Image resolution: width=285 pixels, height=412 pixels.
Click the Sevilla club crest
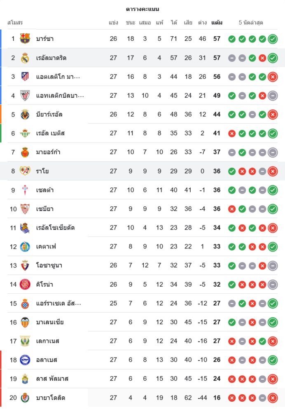[25, 209]
